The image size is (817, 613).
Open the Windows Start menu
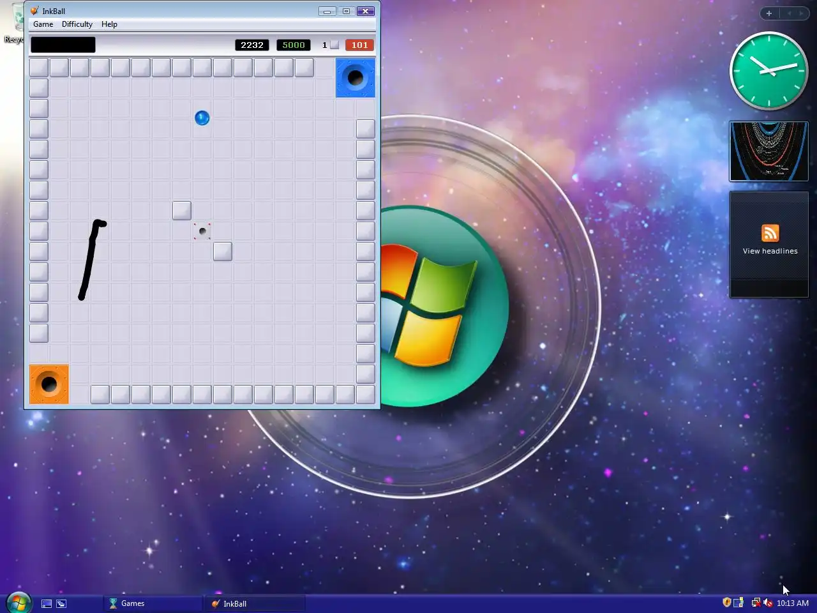19,602
